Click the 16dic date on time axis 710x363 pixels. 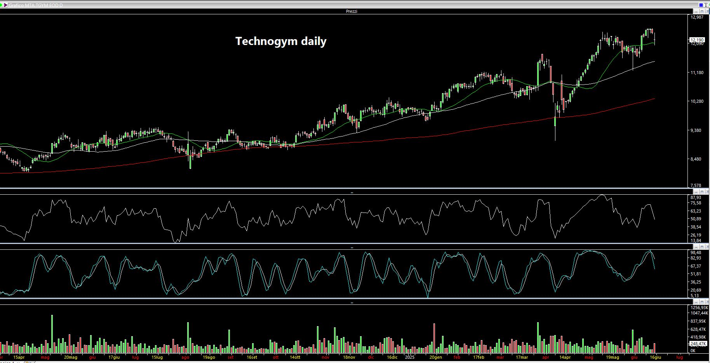(392, 358)
